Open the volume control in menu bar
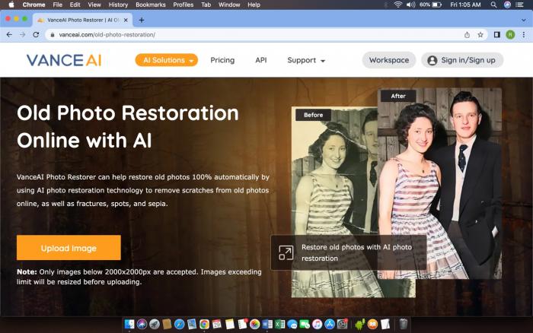The width and height of the screenshot is (533, 333). [410, 5]
